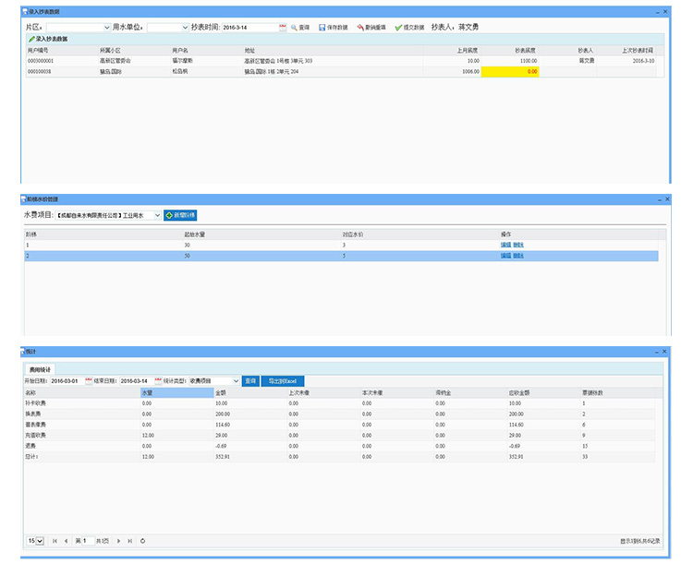
Task: Click the highlighted 水量 column header
Action: click(176, 392)
